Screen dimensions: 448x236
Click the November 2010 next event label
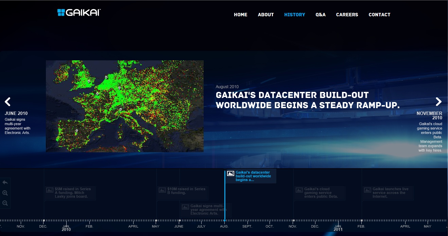(429, 116)
